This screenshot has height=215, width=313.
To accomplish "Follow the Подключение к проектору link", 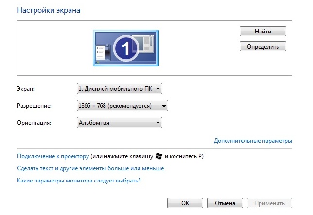I will pos(53,156).
